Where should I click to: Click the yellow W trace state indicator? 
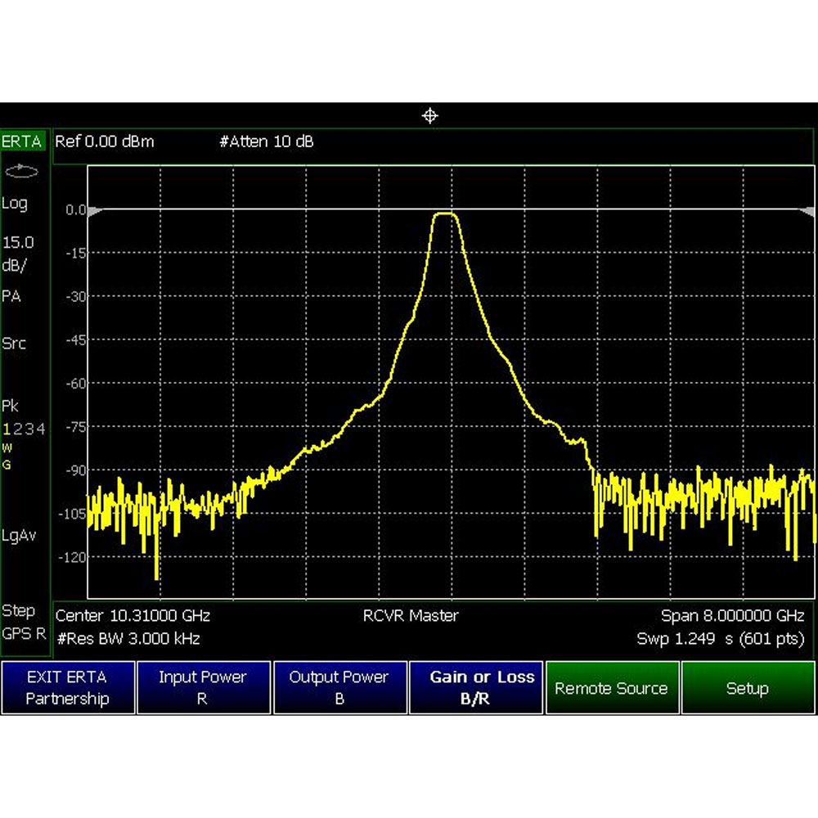click(x=7, y=448)
